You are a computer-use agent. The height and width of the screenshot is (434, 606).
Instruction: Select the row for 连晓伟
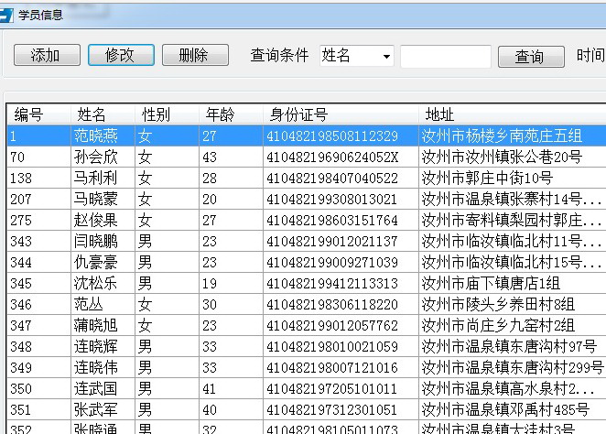pyautogui.click(x=307, y=367)
